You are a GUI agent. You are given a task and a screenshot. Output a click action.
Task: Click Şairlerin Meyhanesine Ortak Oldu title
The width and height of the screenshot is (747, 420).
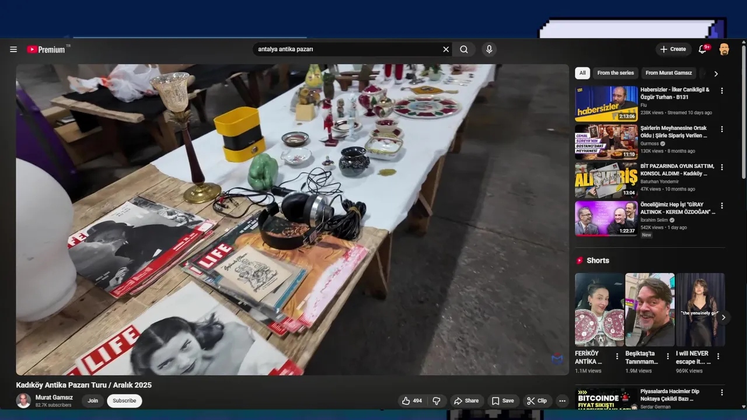(674, 132)
